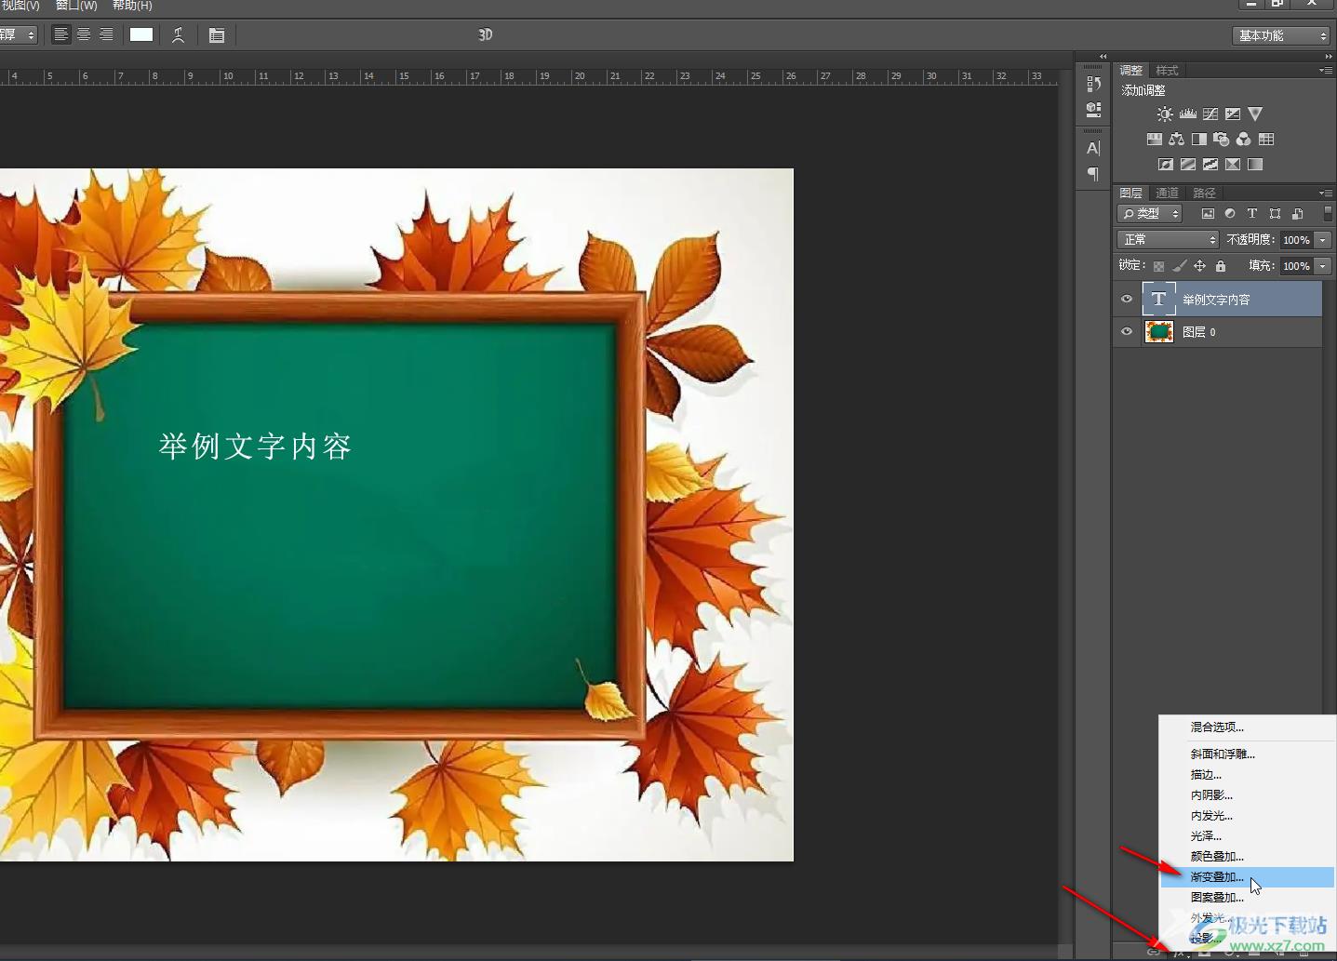The height and width of the screenshot is (961, 1337).
Task: Open the 正常 blend mode dropdown
Action: (1168, 240)
